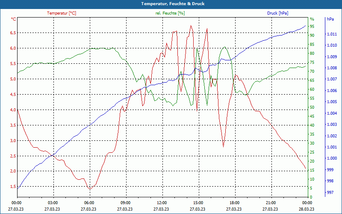Click the '06:00' time axis label
Image resolution: width=342 pixels, height=214 pixels.
click(89, 203)
